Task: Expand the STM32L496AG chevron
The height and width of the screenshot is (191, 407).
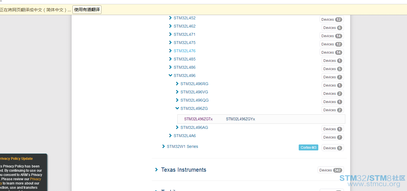Action: click(x=177, y=127)
